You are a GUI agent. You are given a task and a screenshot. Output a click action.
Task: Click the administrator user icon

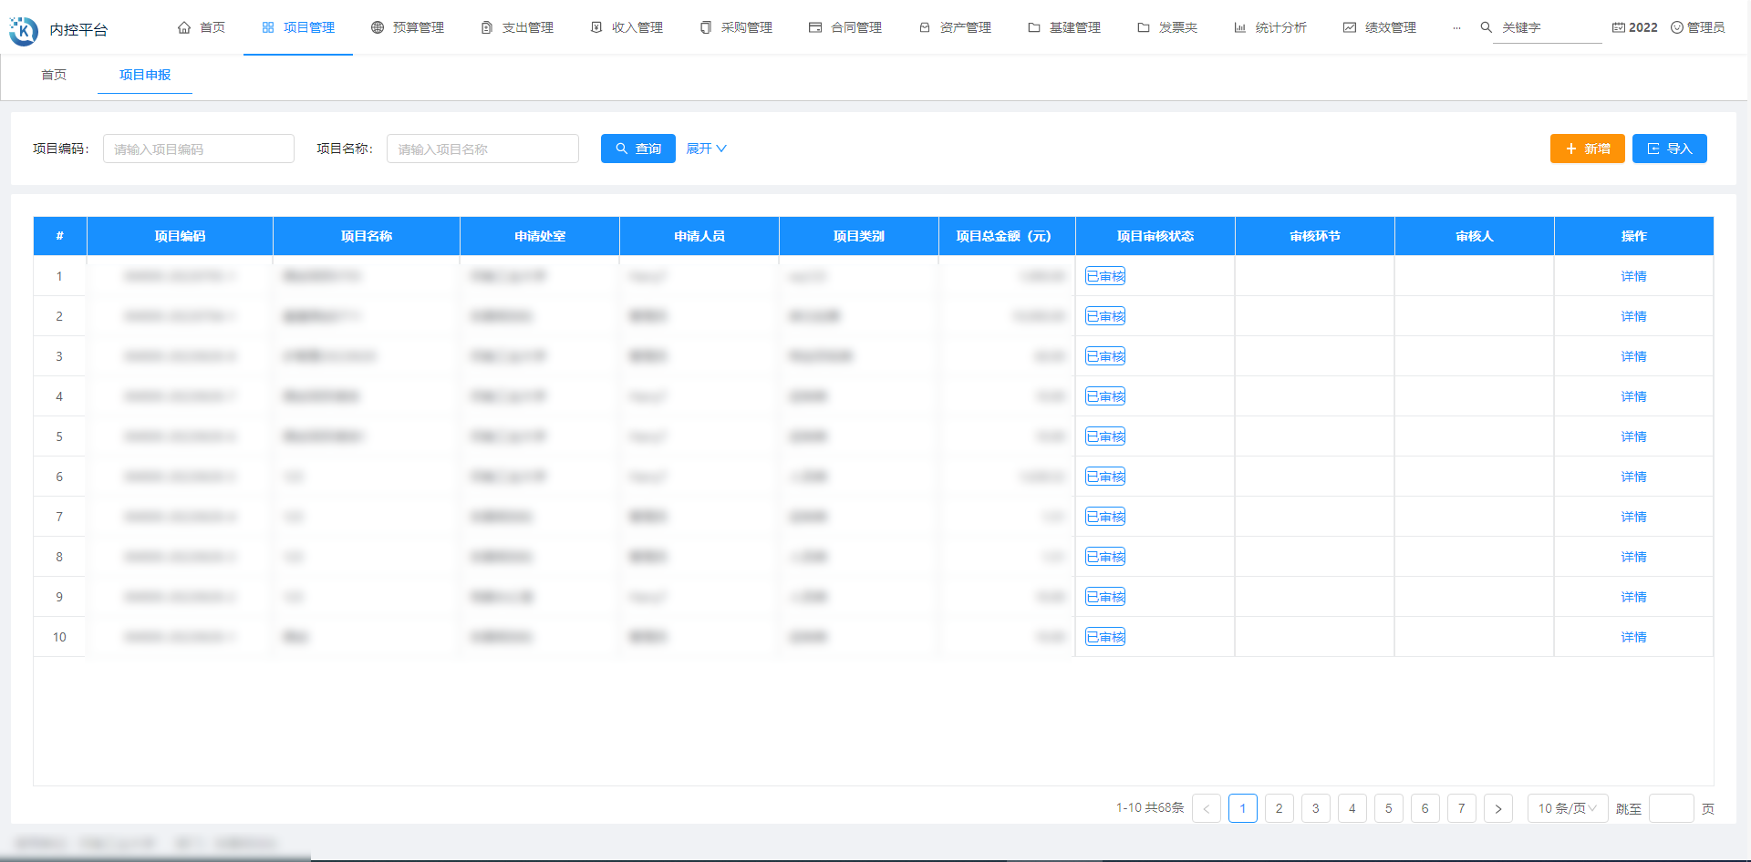coord(1676,27)
